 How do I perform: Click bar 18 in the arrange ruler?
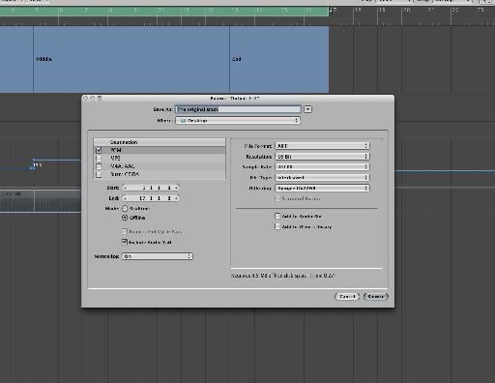pyautogui.click(x=358, y=10)
